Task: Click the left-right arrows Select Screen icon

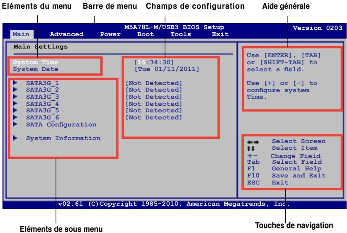Action: [x=253, y=142]
